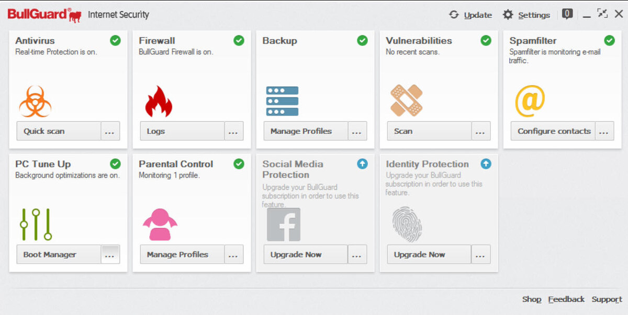Expand more options beside Quick scan

click(110, 131)
